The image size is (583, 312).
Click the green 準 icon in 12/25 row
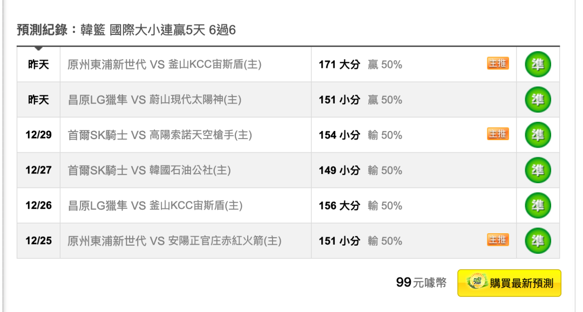538,241
